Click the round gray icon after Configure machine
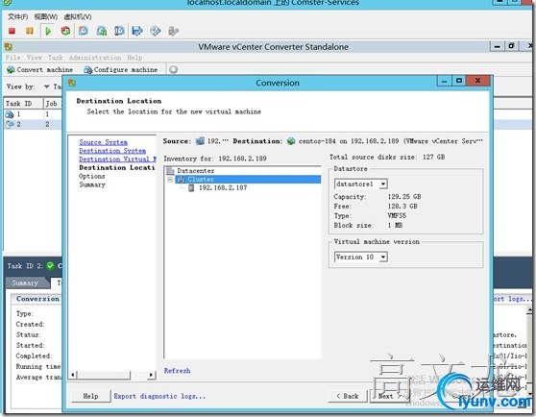 173,70
